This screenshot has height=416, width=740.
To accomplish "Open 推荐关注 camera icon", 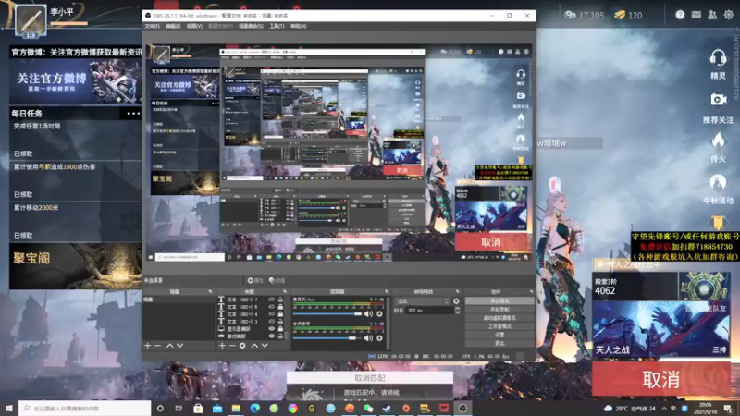I will [719, 100].
